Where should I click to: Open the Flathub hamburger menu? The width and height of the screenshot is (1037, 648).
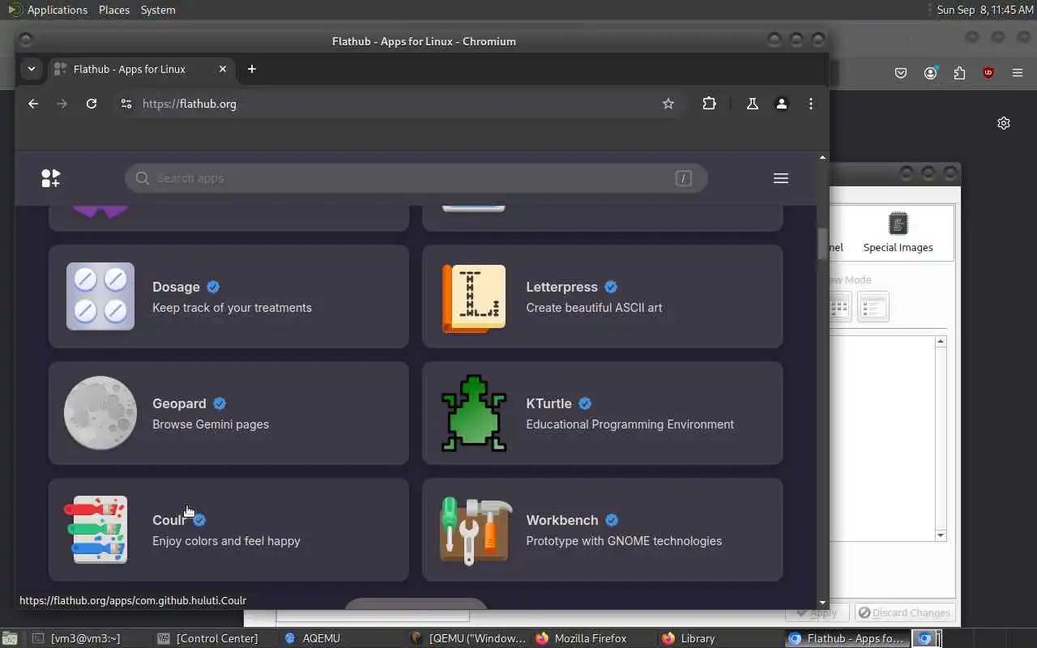pos(781,178)
